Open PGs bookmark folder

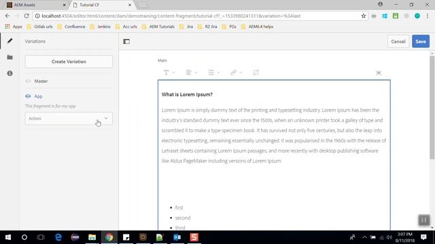[229, 26]
